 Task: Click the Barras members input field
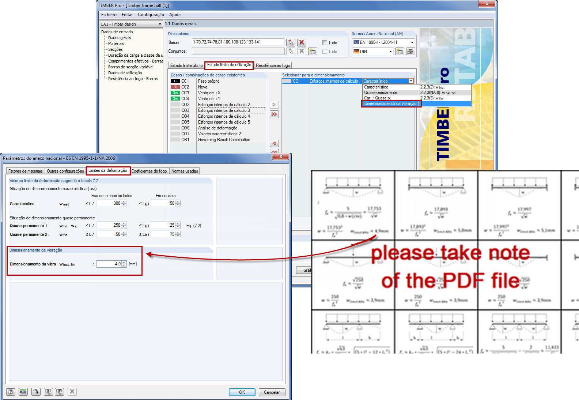pos(238,42)
